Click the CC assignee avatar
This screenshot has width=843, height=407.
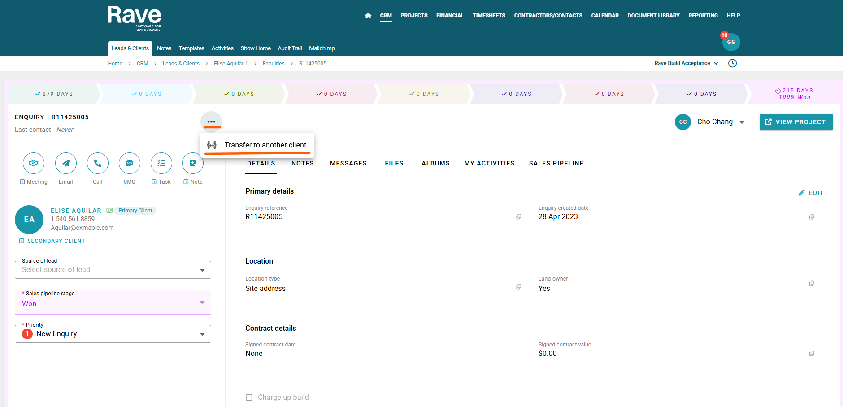(683, 122)
